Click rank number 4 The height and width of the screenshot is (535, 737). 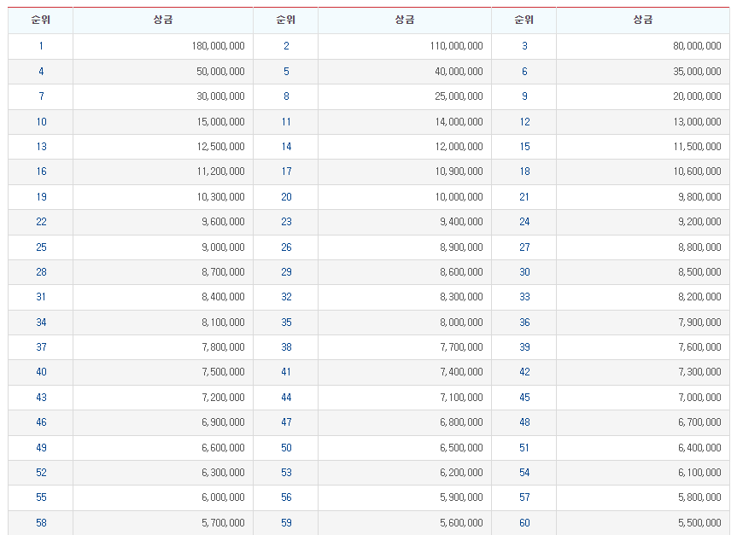click(41, 72)
